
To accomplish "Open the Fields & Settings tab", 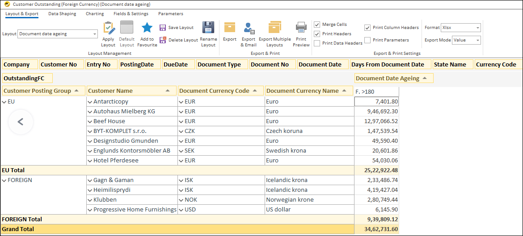I will click(x=131, y=14).
